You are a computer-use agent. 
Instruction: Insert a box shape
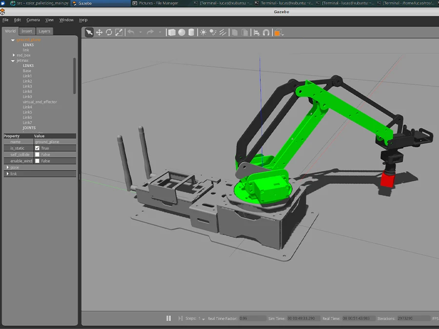172,33
